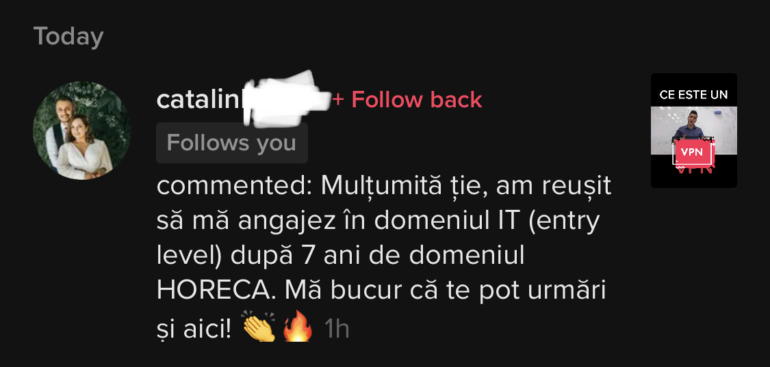The height and width of the screenshot is (367, 770).
Task: Click the red VPN label in thumbnail
Action: click(692, 152)
